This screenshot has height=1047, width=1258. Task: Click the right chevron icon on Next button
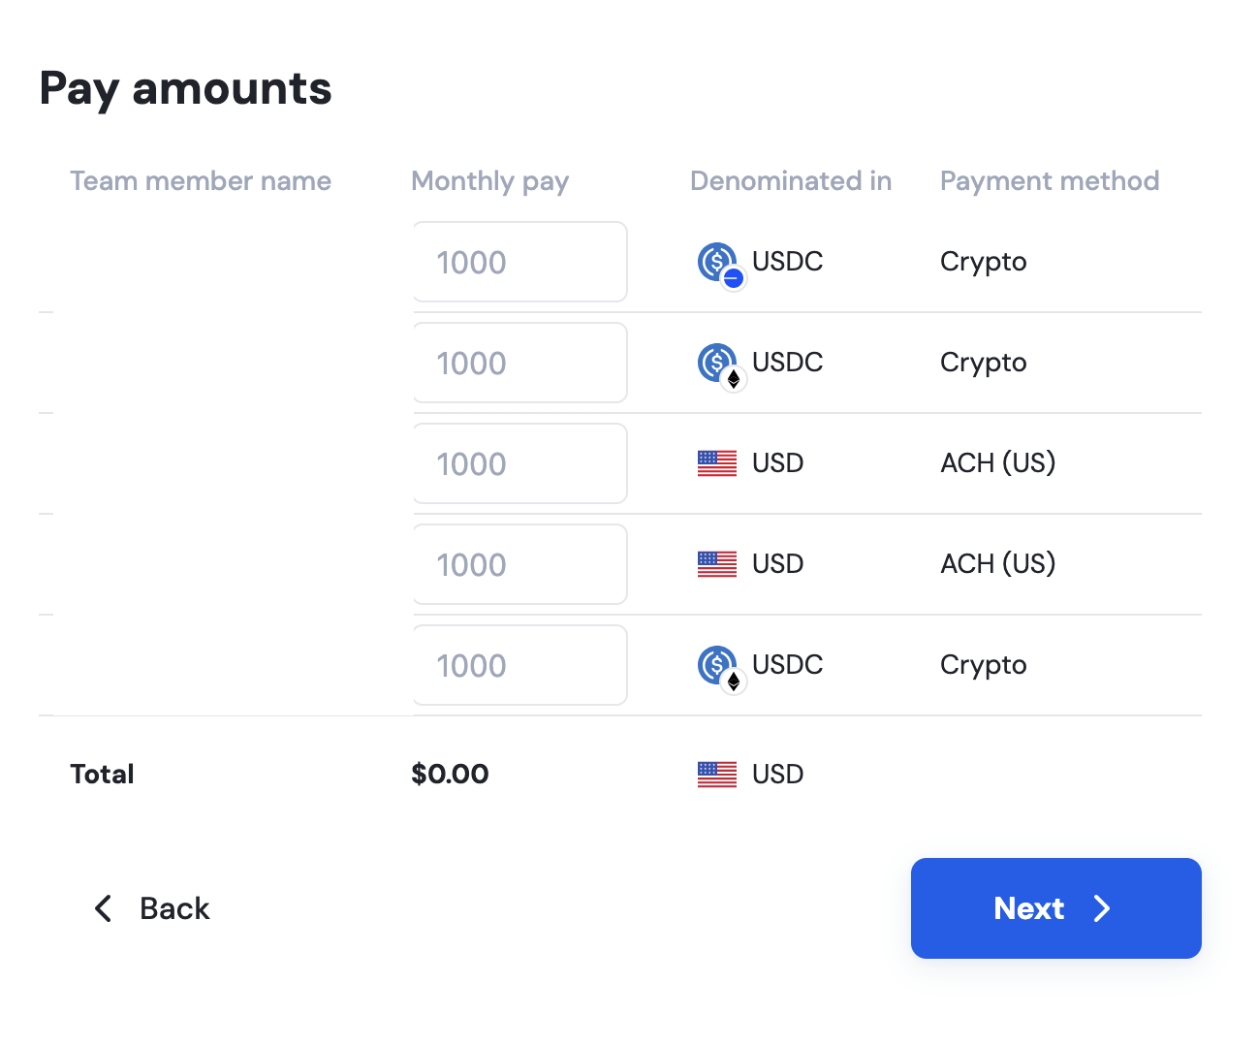pyautogui.click(x=1102, y=908)
